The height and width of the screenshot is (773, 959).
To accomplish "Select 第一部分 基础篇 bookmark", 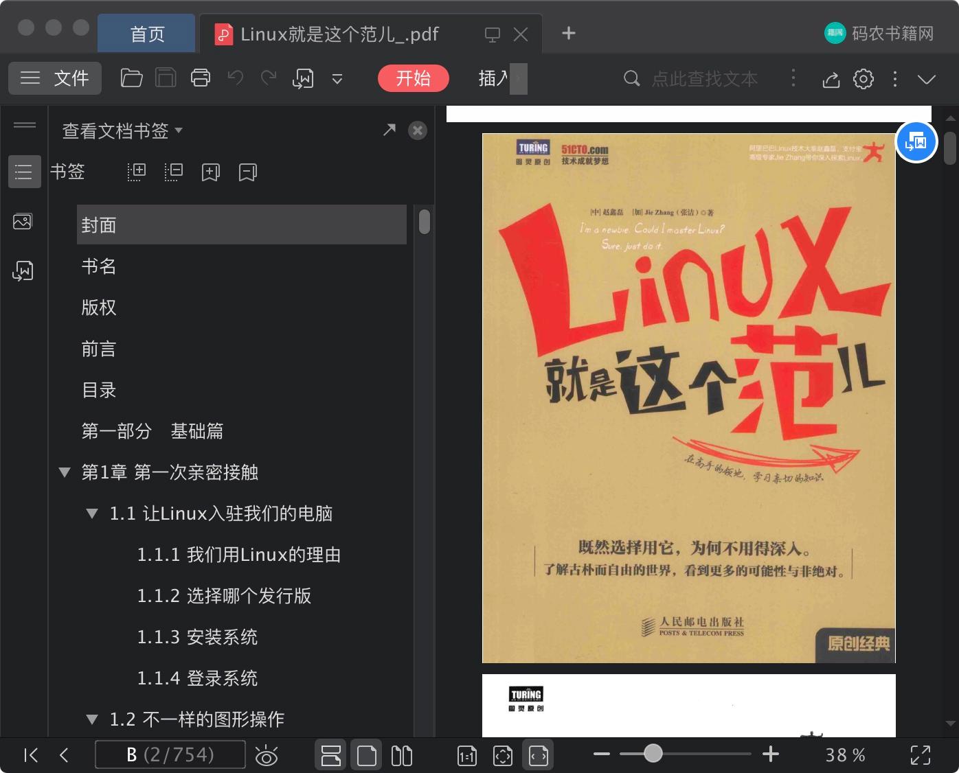I will (153, 431).
